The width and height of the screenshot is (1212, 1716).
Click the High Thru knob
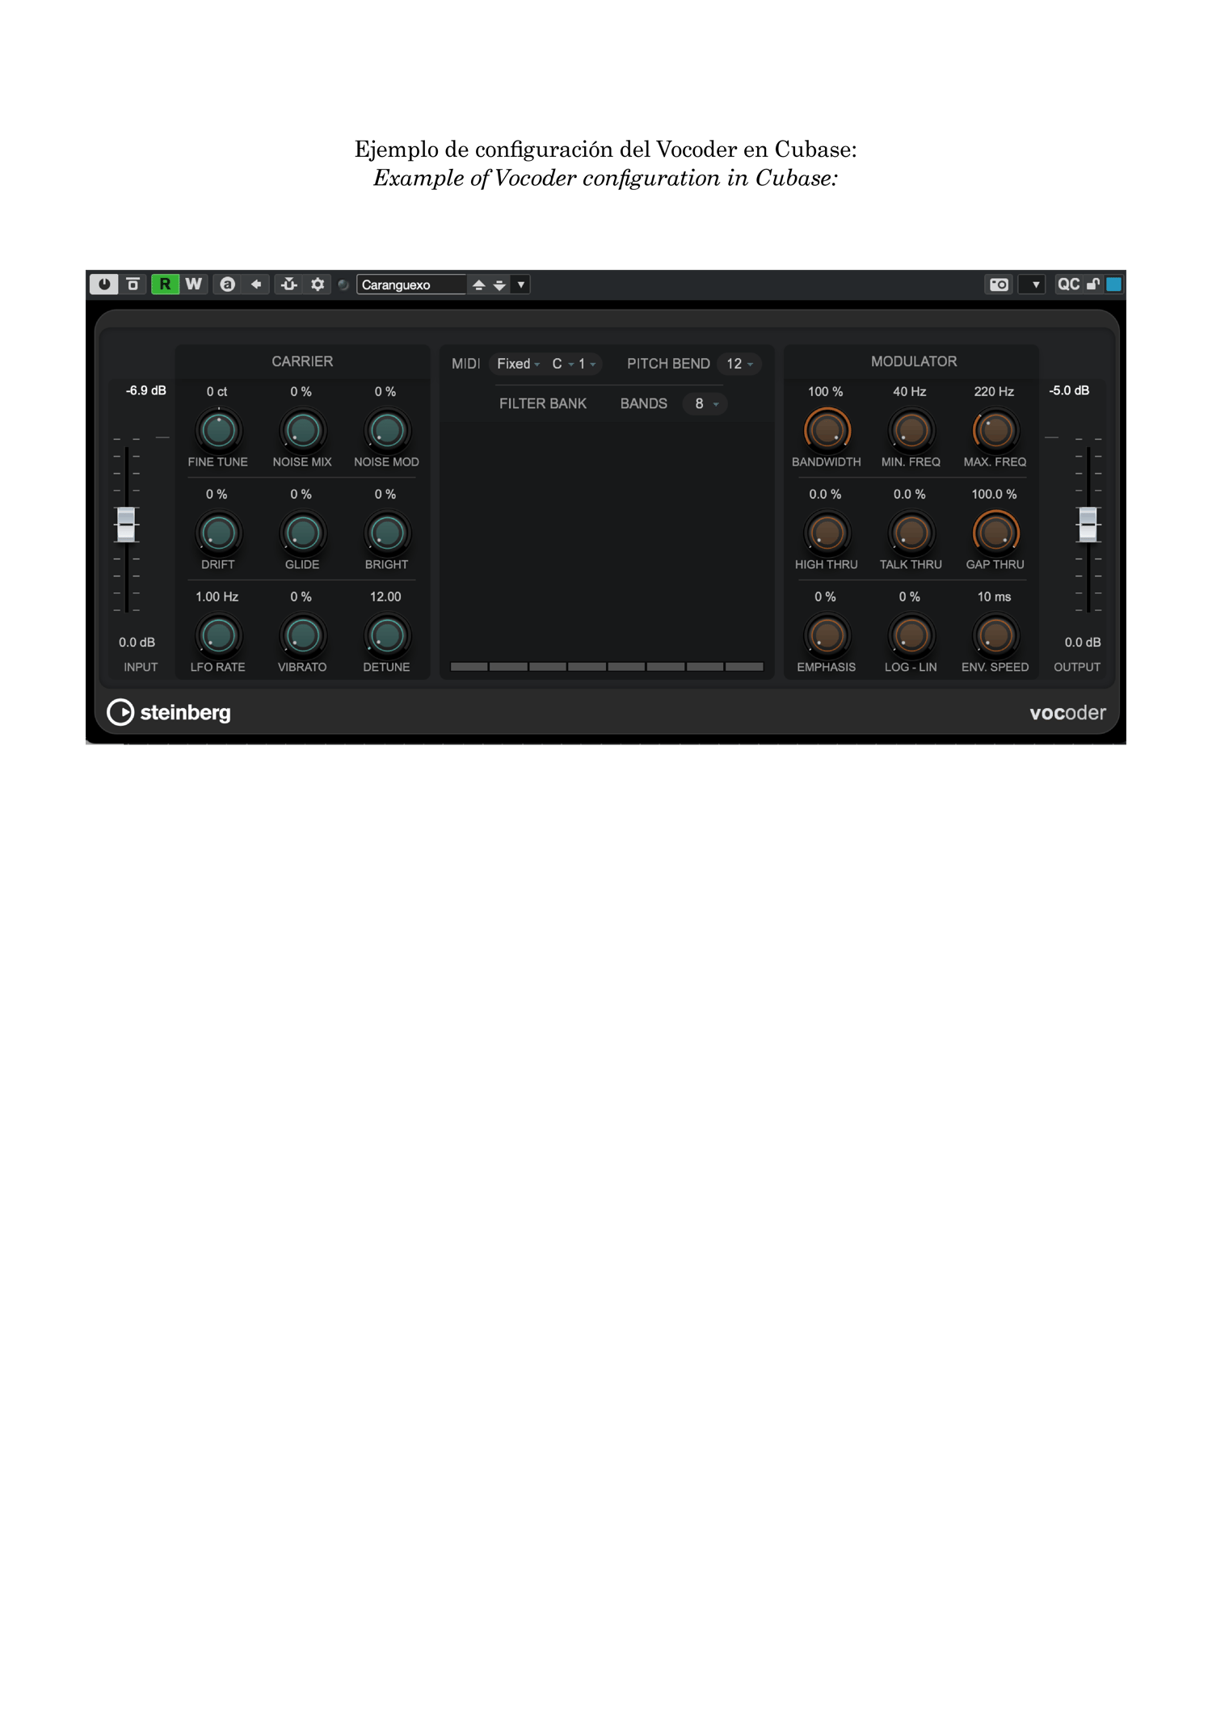click(x=827, y=533)
